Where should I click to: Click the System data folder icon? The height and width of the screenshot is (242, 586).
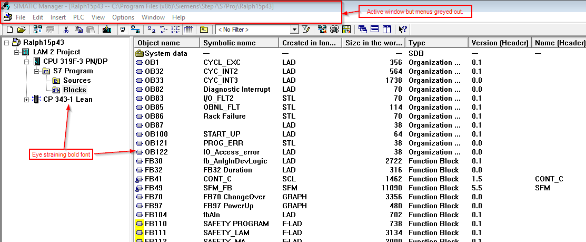click(x=140, y=53)
